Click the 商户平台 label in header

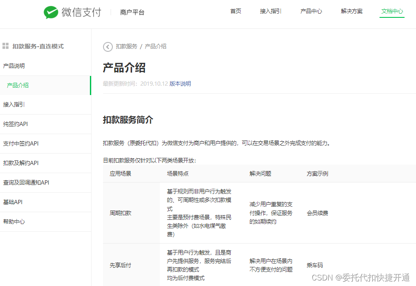point(132,12)
